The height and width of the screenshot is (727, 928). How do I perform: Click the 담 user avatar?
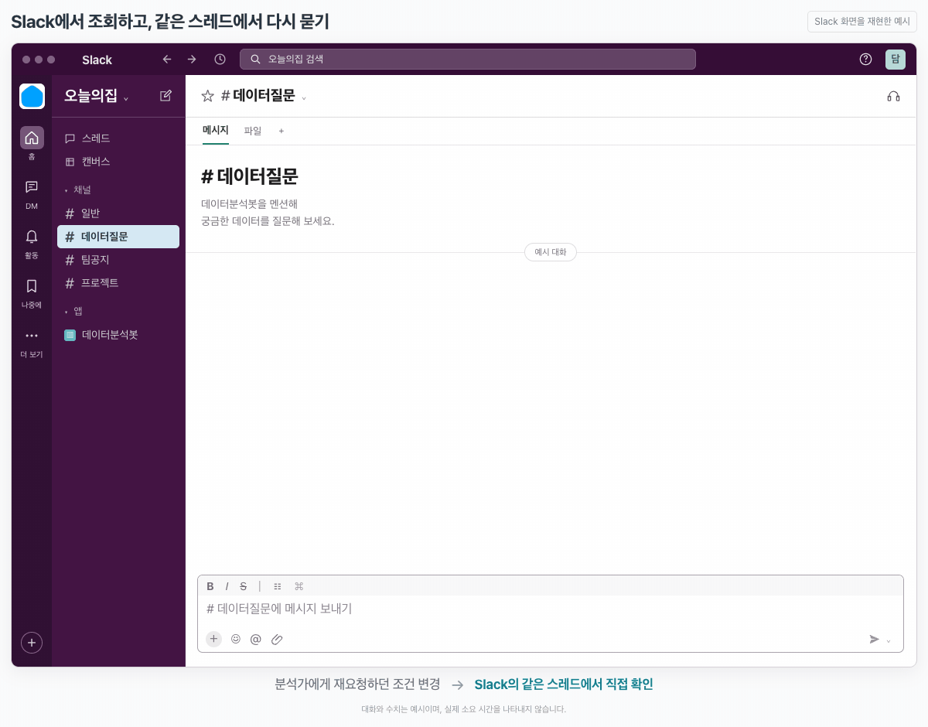[x=896, y=60]
